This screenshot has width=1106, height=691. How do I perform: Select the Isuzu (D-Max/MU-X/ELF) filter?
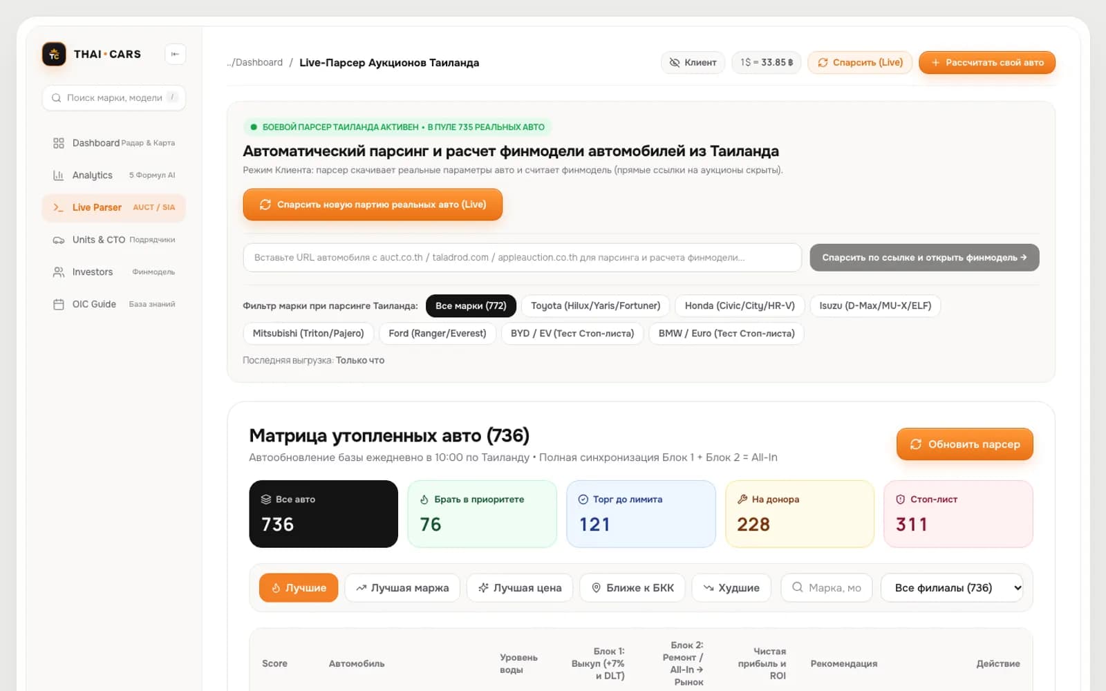click(x=875, y=305)
